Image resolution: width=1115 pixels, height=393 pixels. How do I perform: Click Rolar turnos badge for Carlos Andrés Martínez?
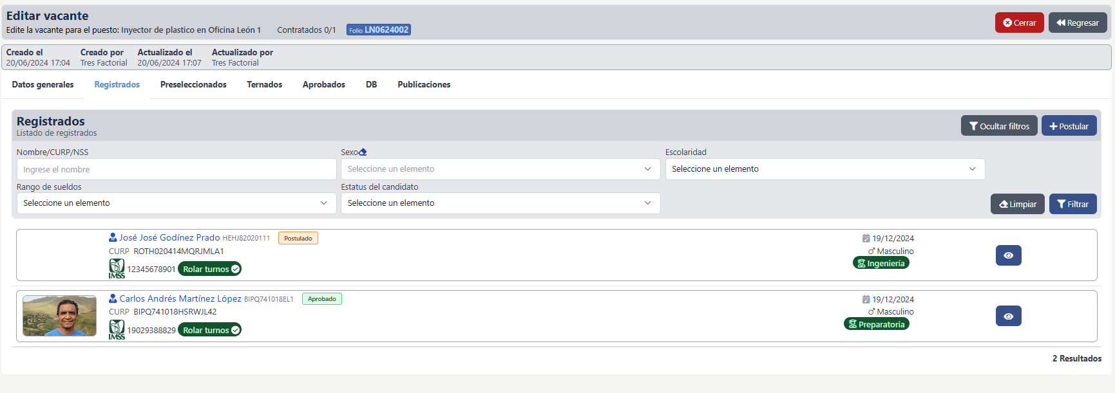coord(210,330)
